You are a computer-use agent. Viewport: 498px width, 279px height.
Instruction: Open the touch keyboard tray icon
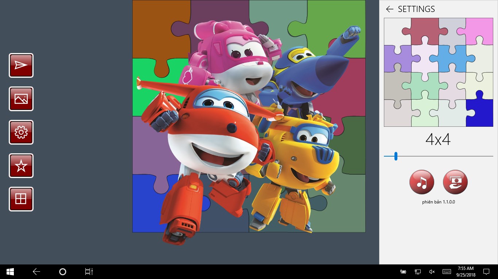tap(447, 272)
